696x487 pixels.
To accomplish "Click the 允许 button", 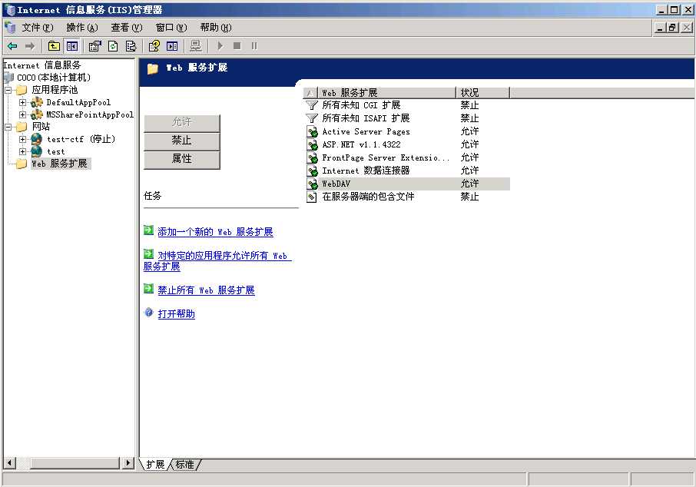I will [x=181, y=123].
